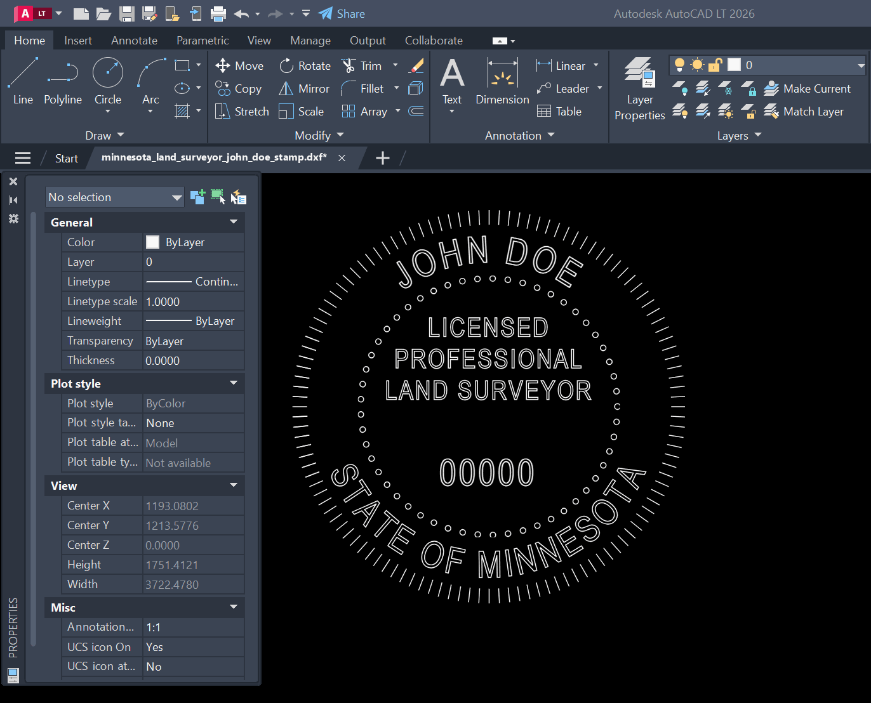The height and width of the screenshot is (703, 871).
Task: Click the Array tool
Action: (364, 112)
